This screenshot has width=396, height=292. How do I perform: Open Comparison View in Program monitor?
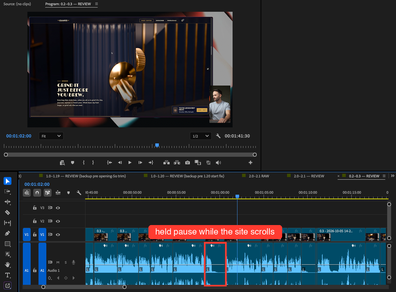point(198,162)
